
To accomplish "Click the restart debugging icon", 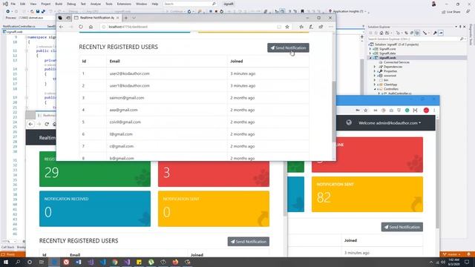I will tap(222, 12).
